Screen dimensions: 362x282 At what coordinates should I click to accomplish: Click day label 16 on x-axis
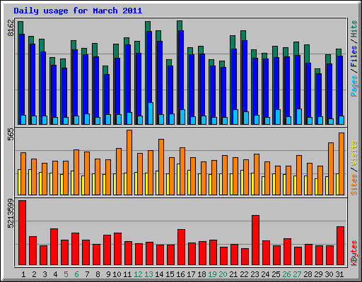tap(180, 274)
